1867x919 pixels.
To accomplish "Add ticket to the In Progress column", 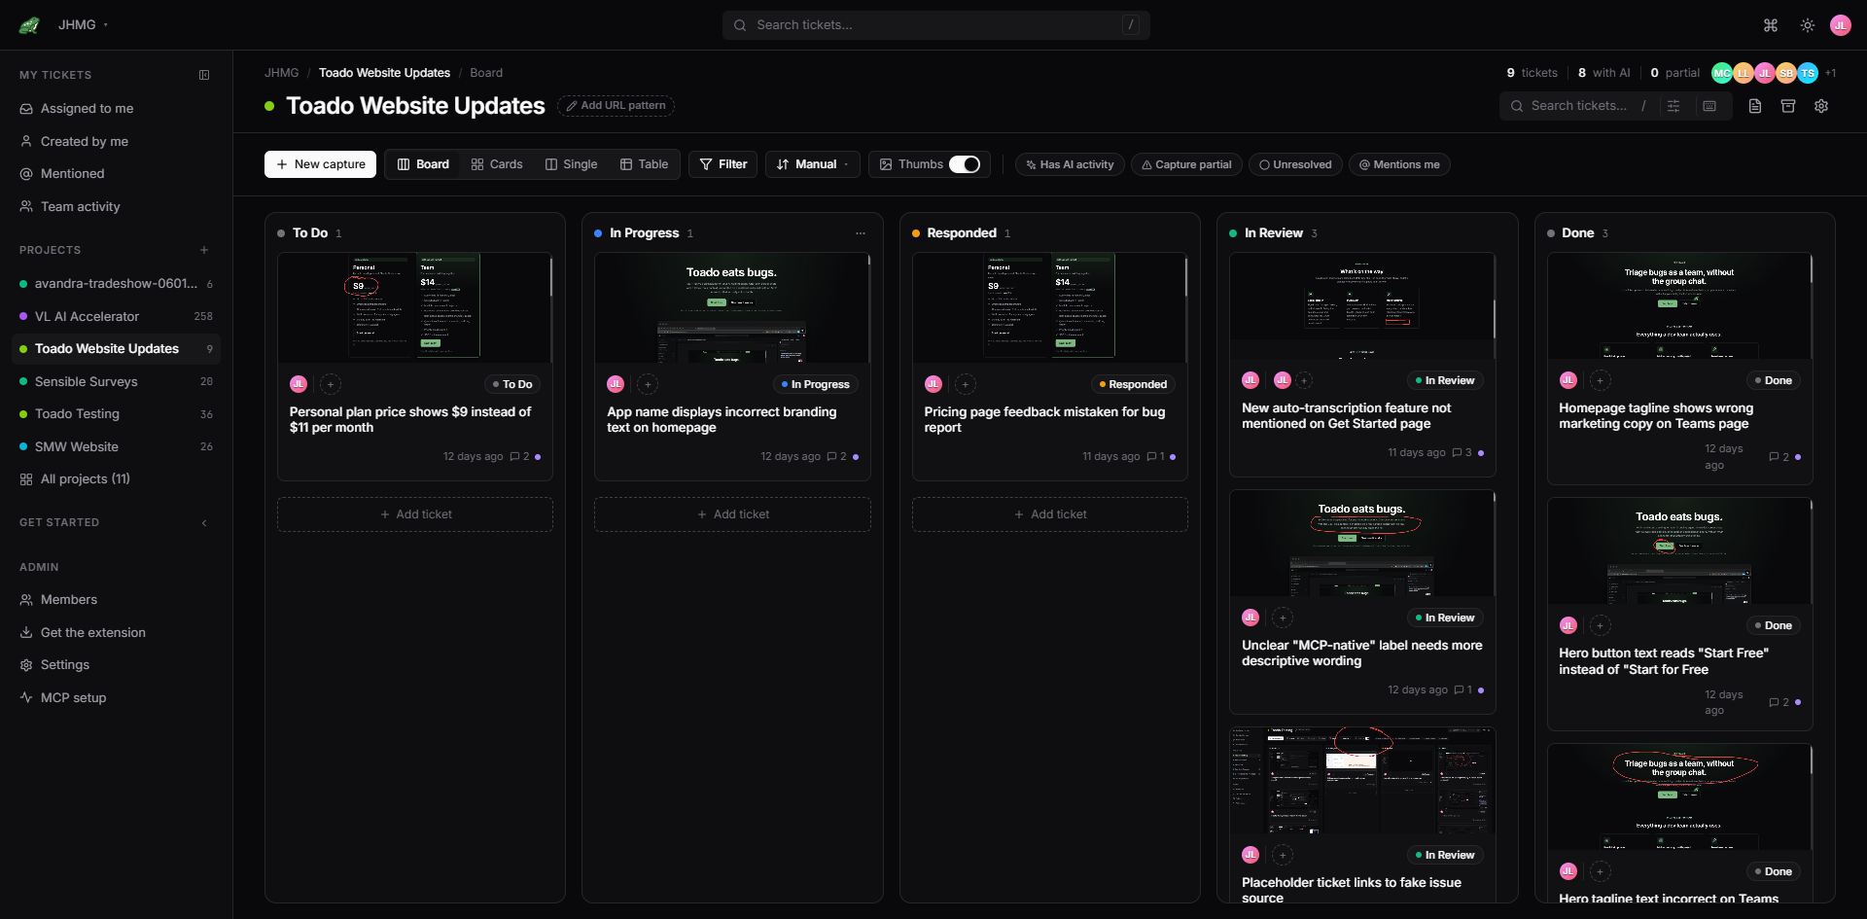I will (x=732, y=514).
